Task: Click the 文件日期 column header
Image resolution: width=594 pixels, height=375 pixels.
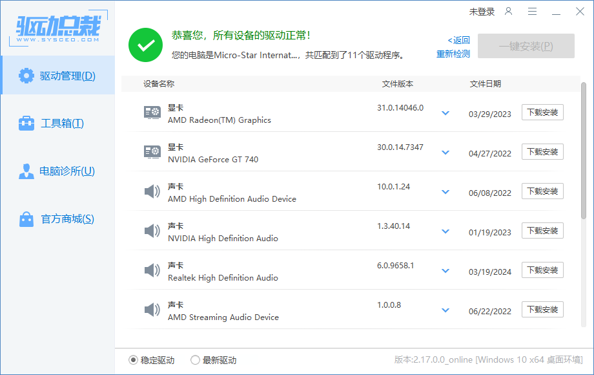Action: (486, 84)
